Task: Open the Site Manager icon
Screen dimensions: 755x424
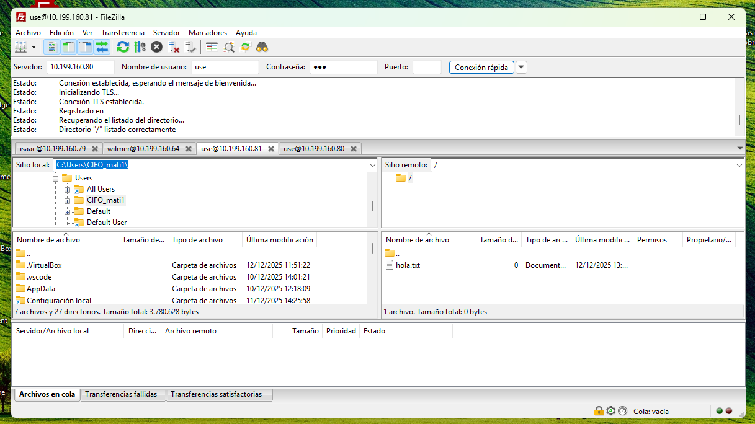Action: click(x=21, y=47)
